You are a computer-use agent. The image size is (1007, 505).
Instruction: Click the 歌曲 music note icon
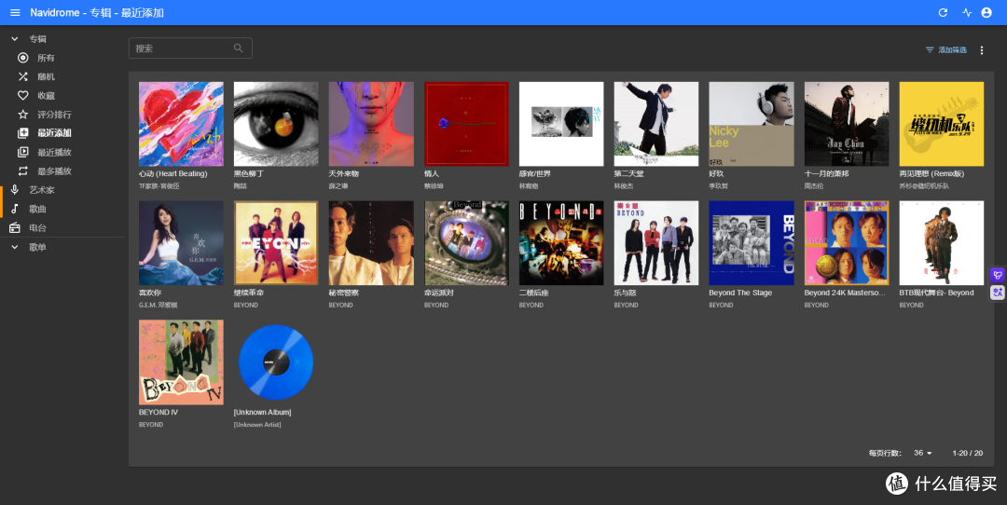(15, 210)
